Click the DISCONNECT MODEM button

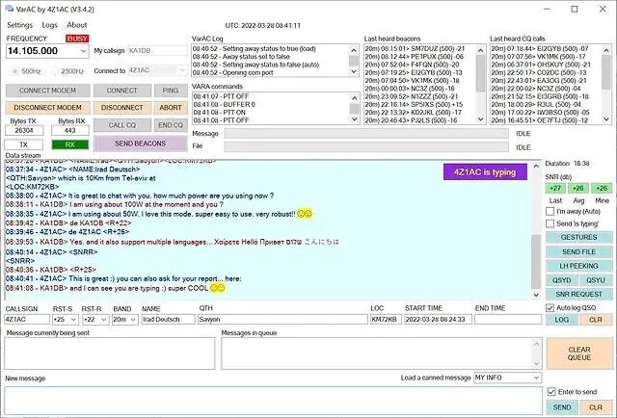tap(47, 108)
